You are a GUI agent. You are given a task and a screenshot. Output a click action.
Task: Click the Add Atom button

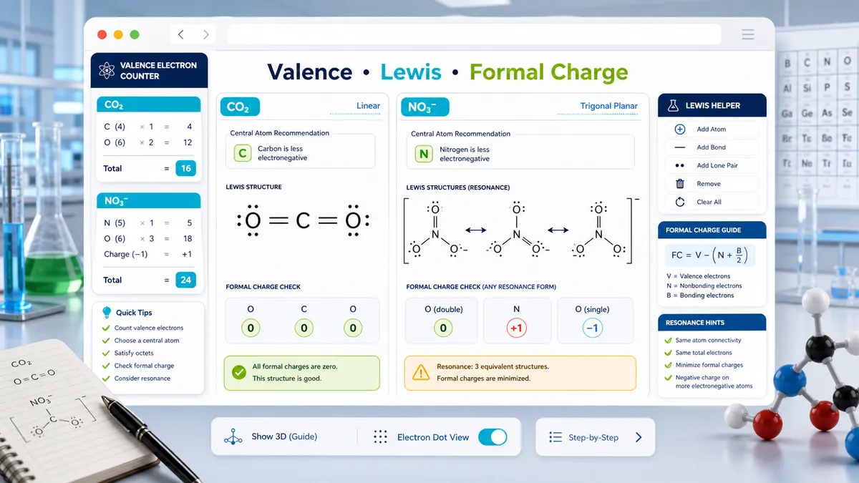[x=712, y=130]
